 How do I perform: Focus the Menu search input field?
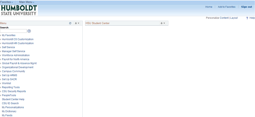pyautogui.click(x=13, y=31)
